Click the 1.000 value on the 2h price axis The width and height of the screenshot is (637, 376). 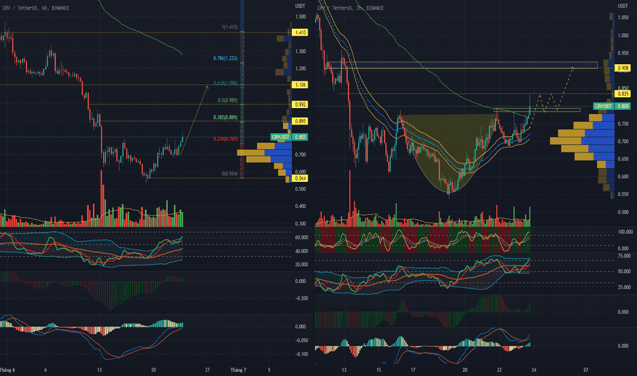(x=623, y=36)
